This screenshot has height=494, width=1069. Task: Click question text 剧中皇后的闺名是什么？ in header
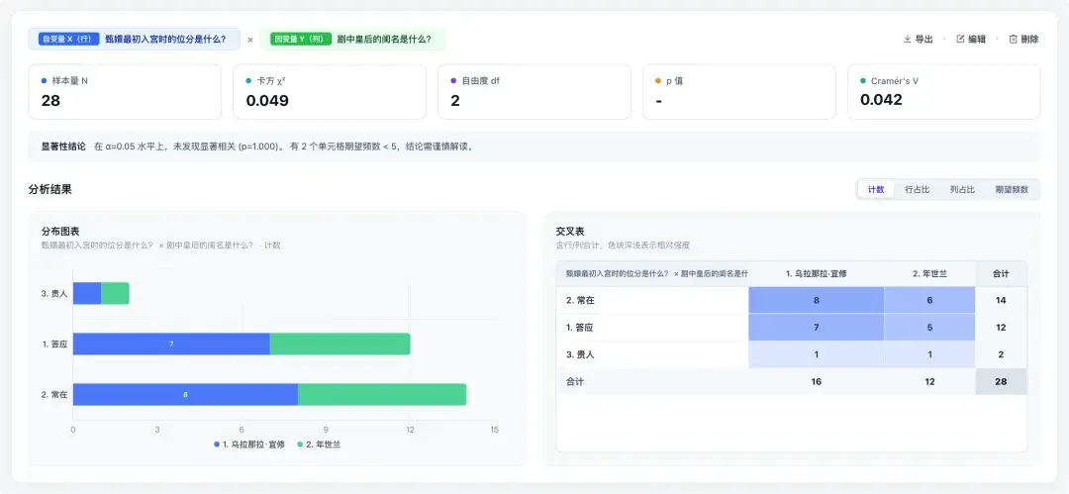pos(384,40)
